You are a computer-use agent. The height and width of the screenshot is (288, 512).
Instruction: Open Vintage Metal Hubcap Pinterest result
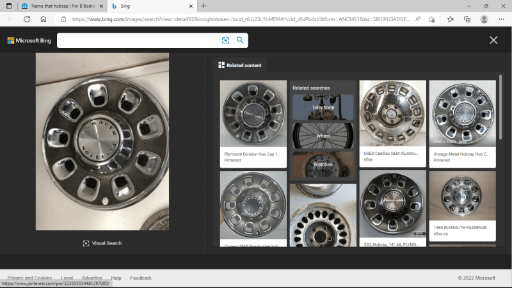click(x=462, y=124)
